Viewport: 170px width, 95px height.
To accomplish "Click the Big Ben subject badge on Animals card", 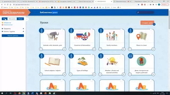I will [41, 31].
